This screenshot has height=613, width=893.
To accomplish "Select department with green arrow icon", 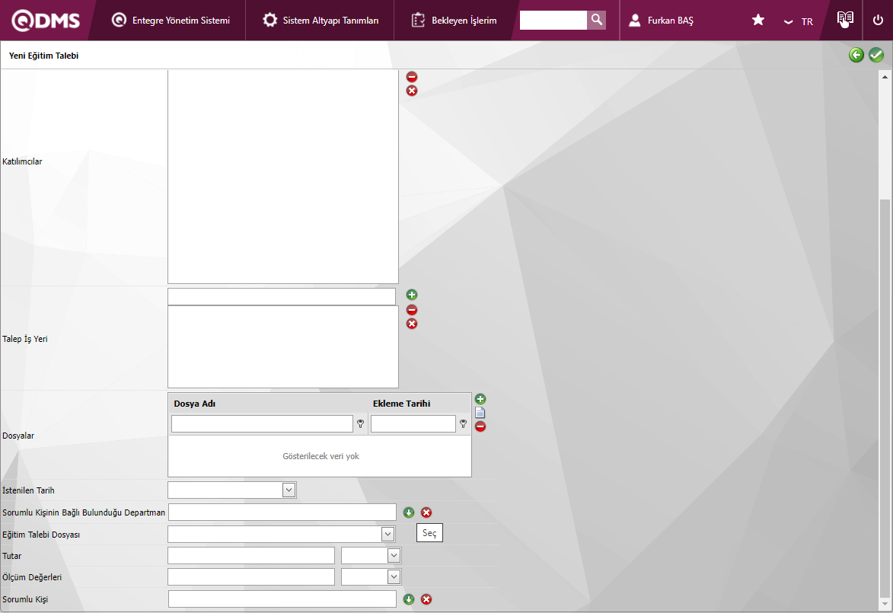I will [x=408, y=512].
